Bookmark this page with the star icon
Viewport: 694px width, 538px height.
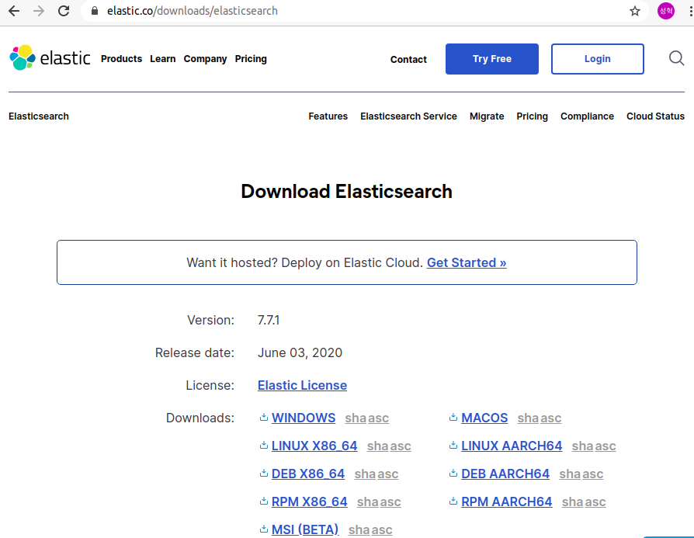(635, 11)
